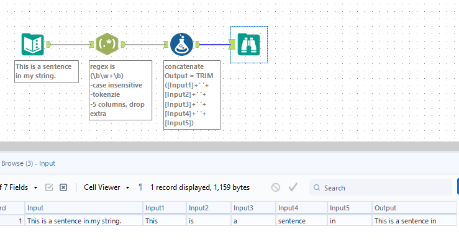The height and width of the screenshot is (242, 459).
Task: Click into the results Search field
Action: [381, 187]
